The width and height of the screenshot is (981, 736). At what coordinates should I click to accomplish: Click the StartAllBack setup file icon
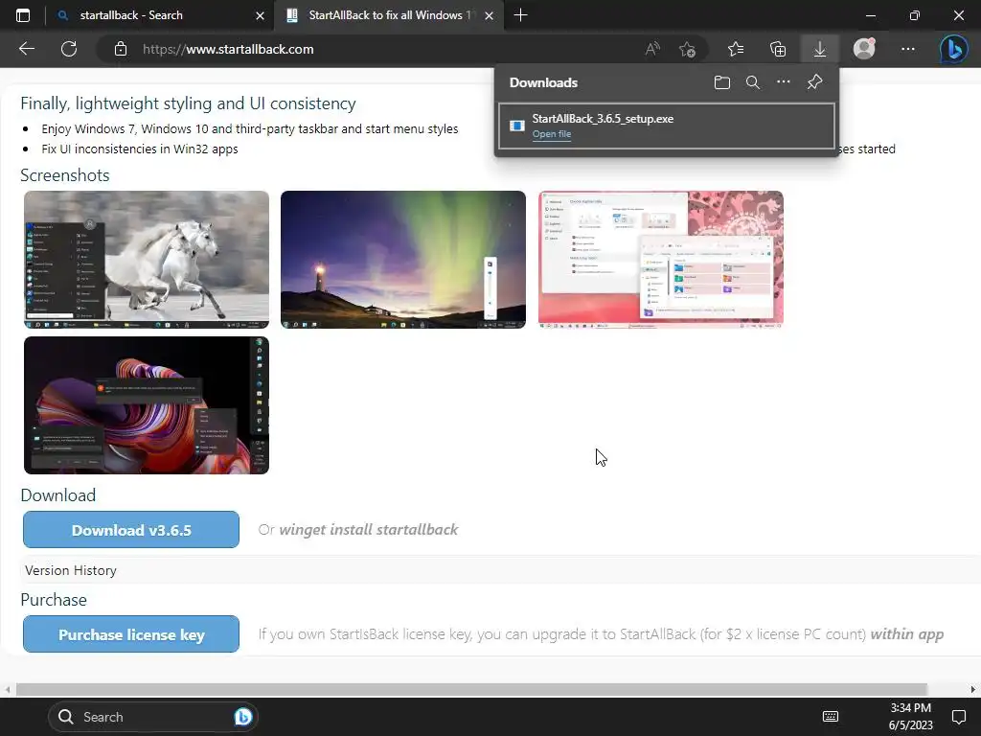click(x=516, y=126)
